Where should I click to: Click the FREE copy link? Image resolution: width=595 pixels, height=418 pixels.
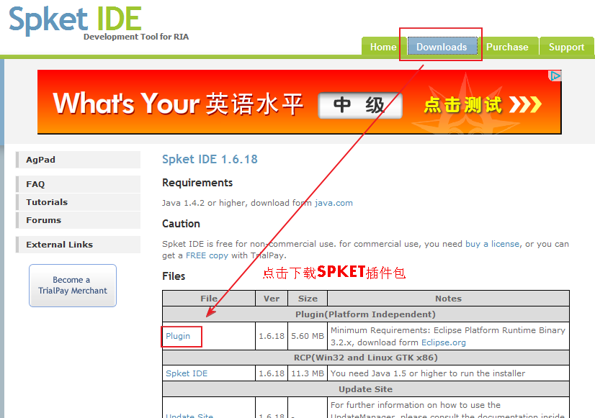(207, 255)
